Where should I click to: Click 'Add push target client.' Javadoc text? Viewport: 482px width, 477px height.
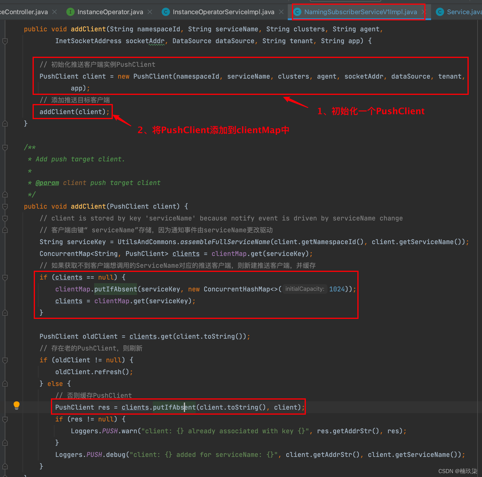[x=80, y=159]
